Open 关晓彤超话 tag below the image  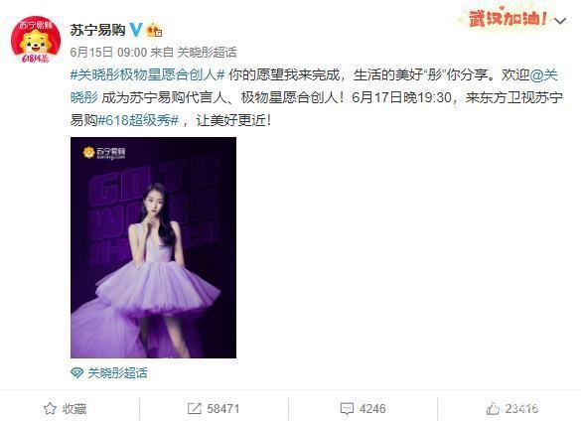[x=117, y=372]
